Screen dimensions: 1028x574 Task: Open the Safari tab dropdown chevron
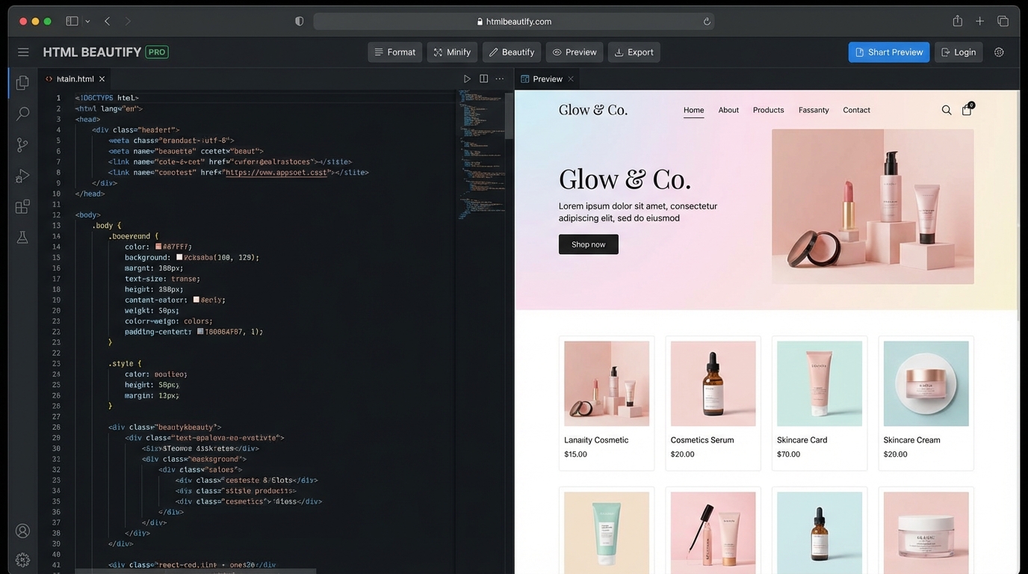[x=87, y=21]
